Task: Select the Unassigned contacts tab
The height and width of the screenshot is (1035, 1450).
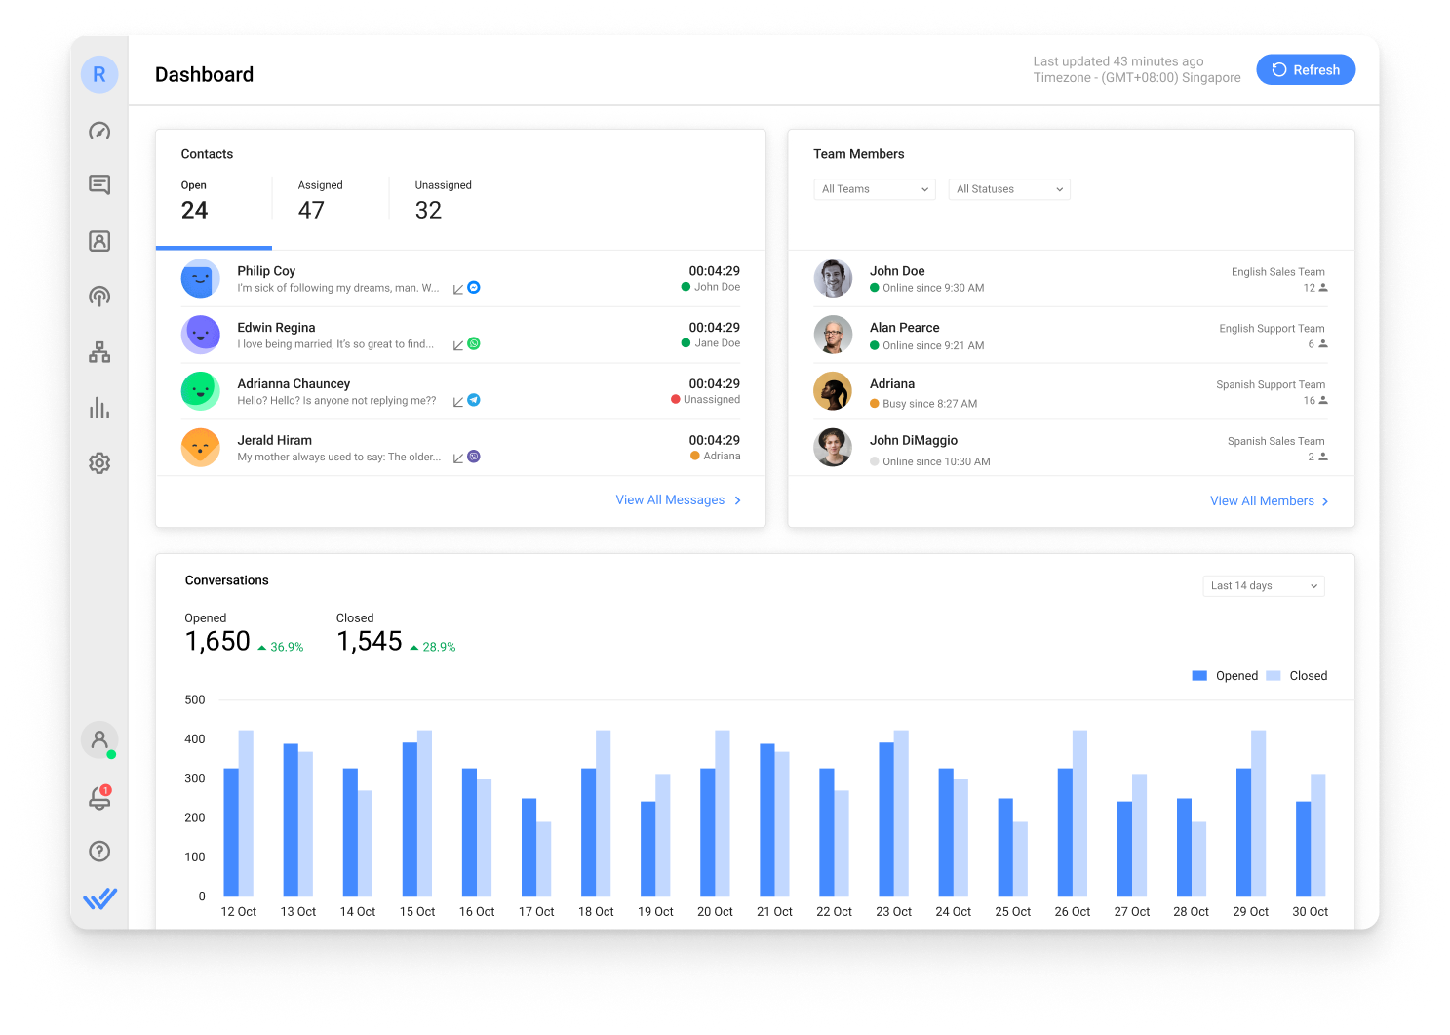Action: pos(443,200)
